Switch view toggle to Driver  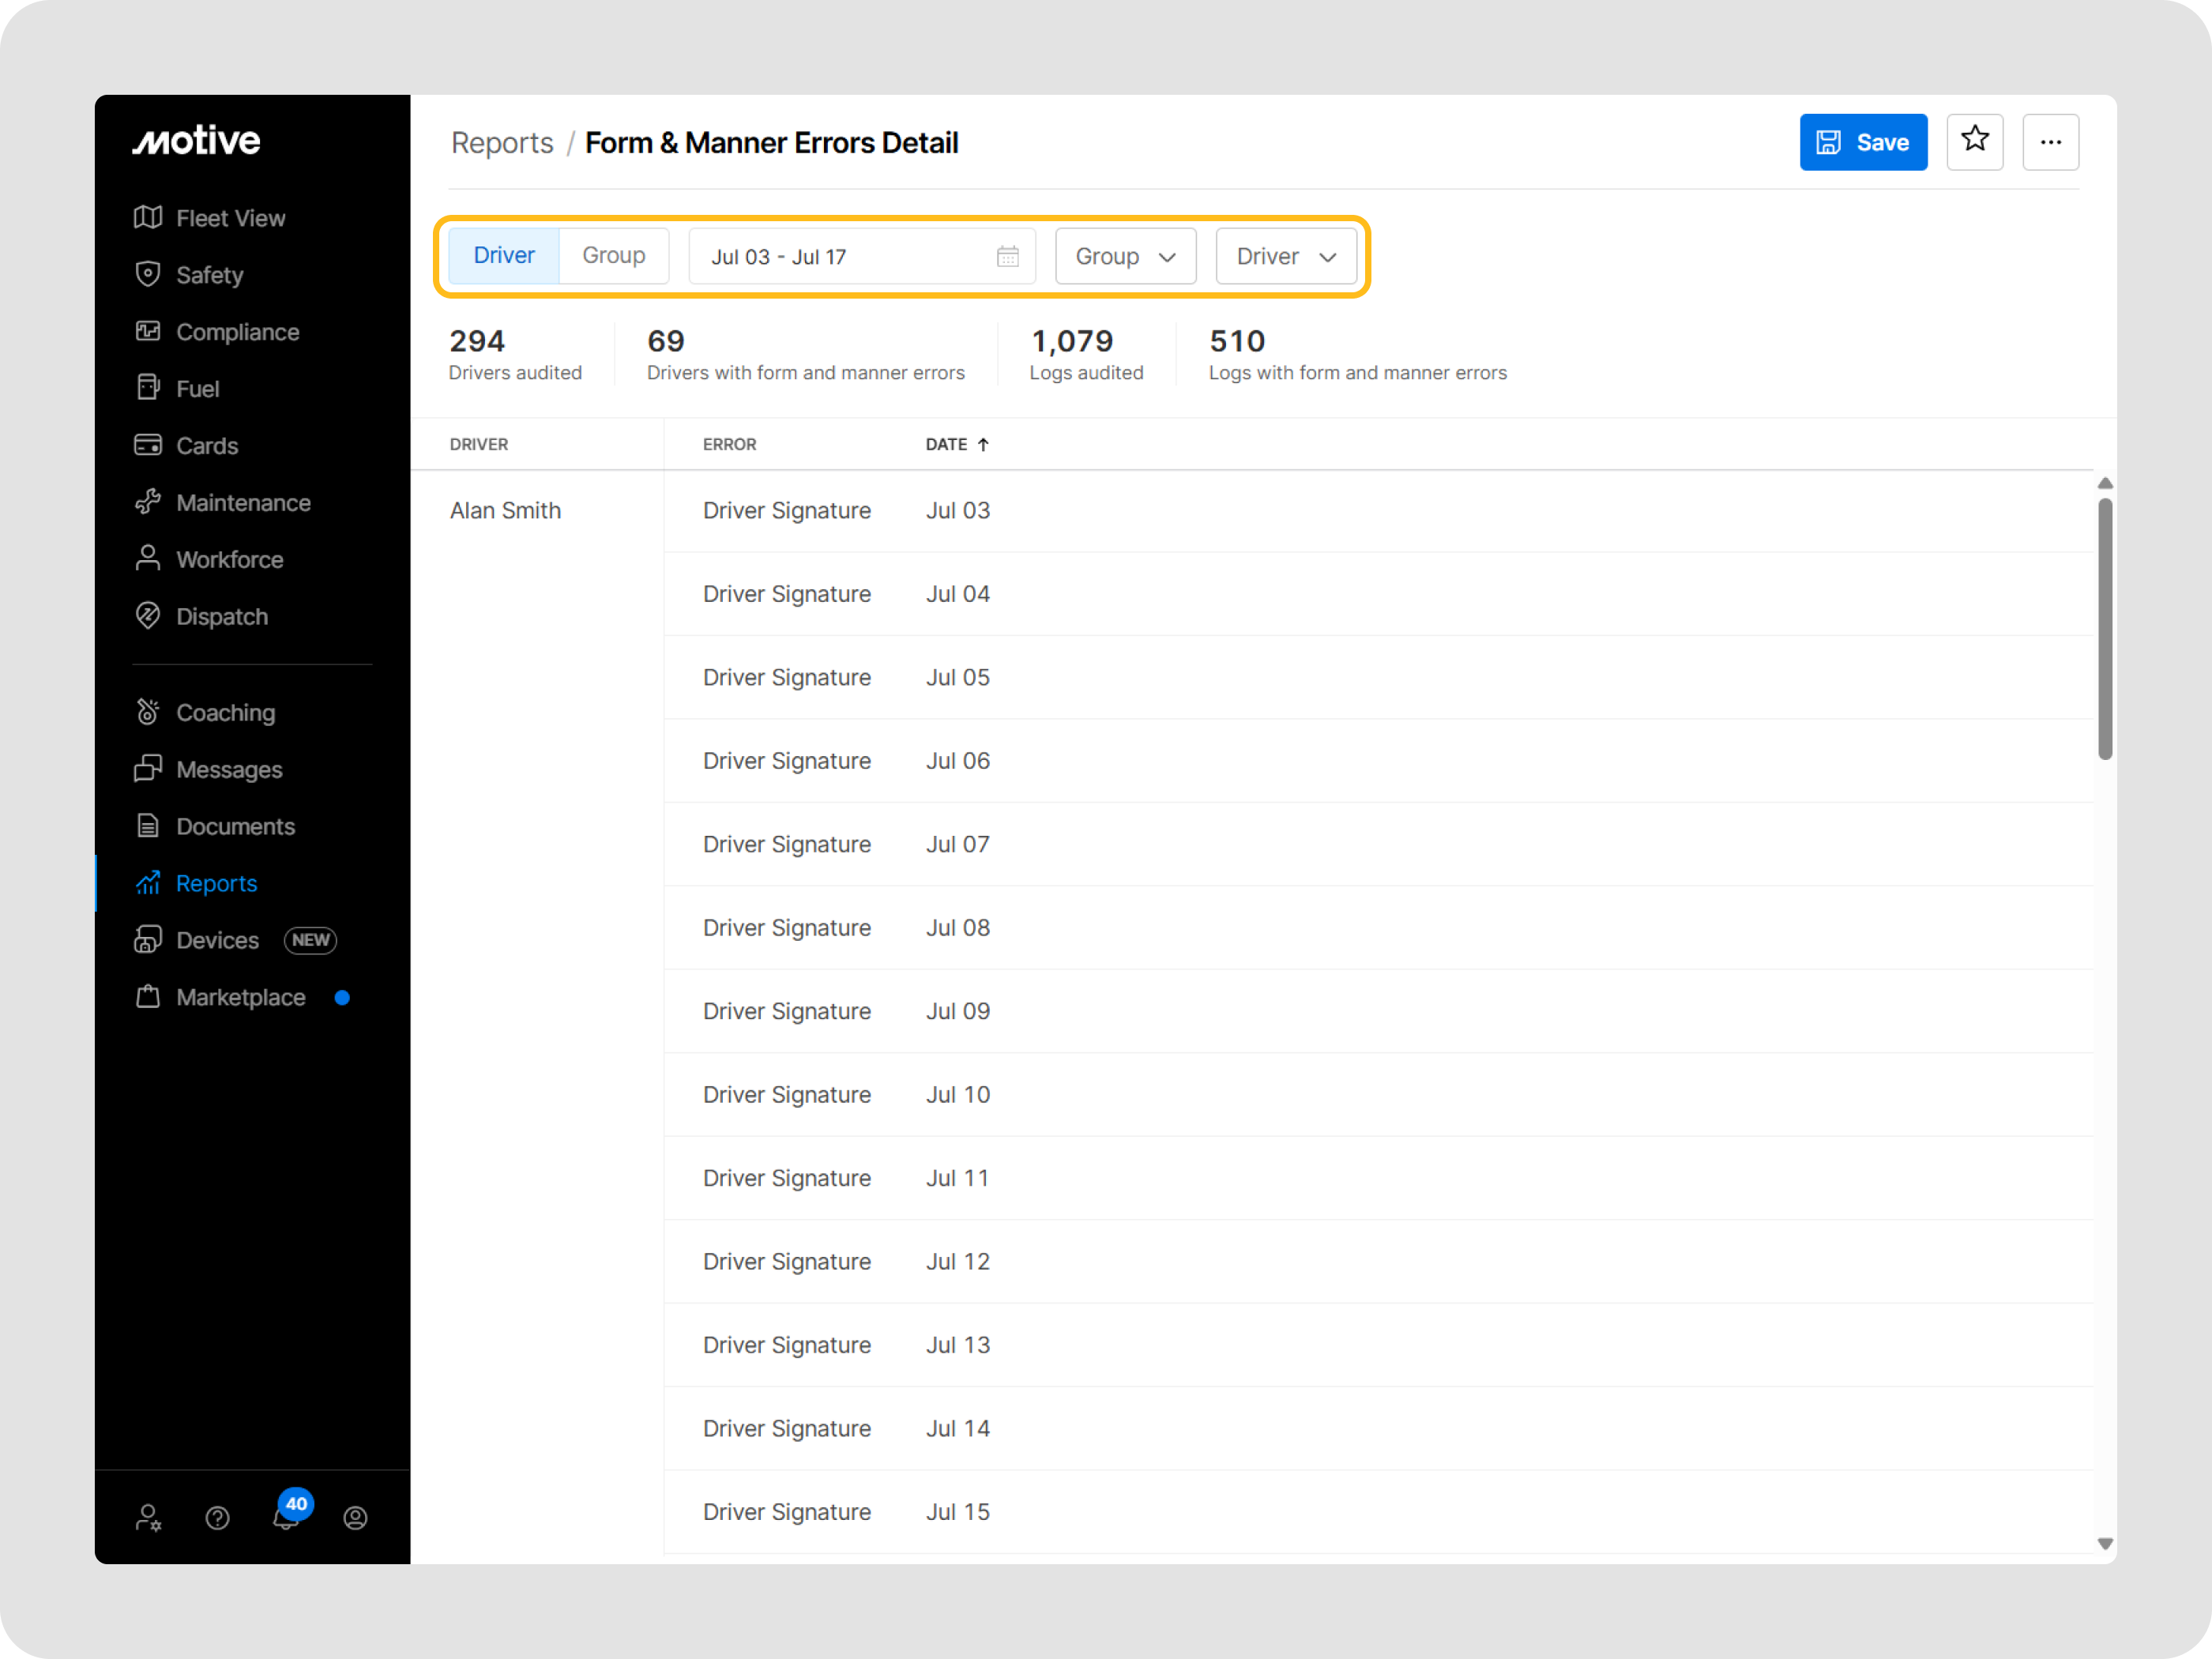tap(504, 256)
